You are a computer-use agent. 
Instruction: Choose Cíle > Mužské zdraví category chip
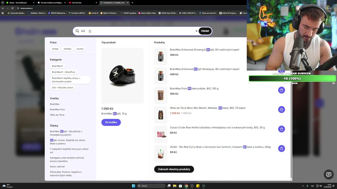click(x=63, y=88)
